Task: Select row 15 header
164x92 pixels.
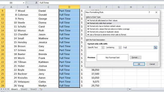Action: click(3, 34)
